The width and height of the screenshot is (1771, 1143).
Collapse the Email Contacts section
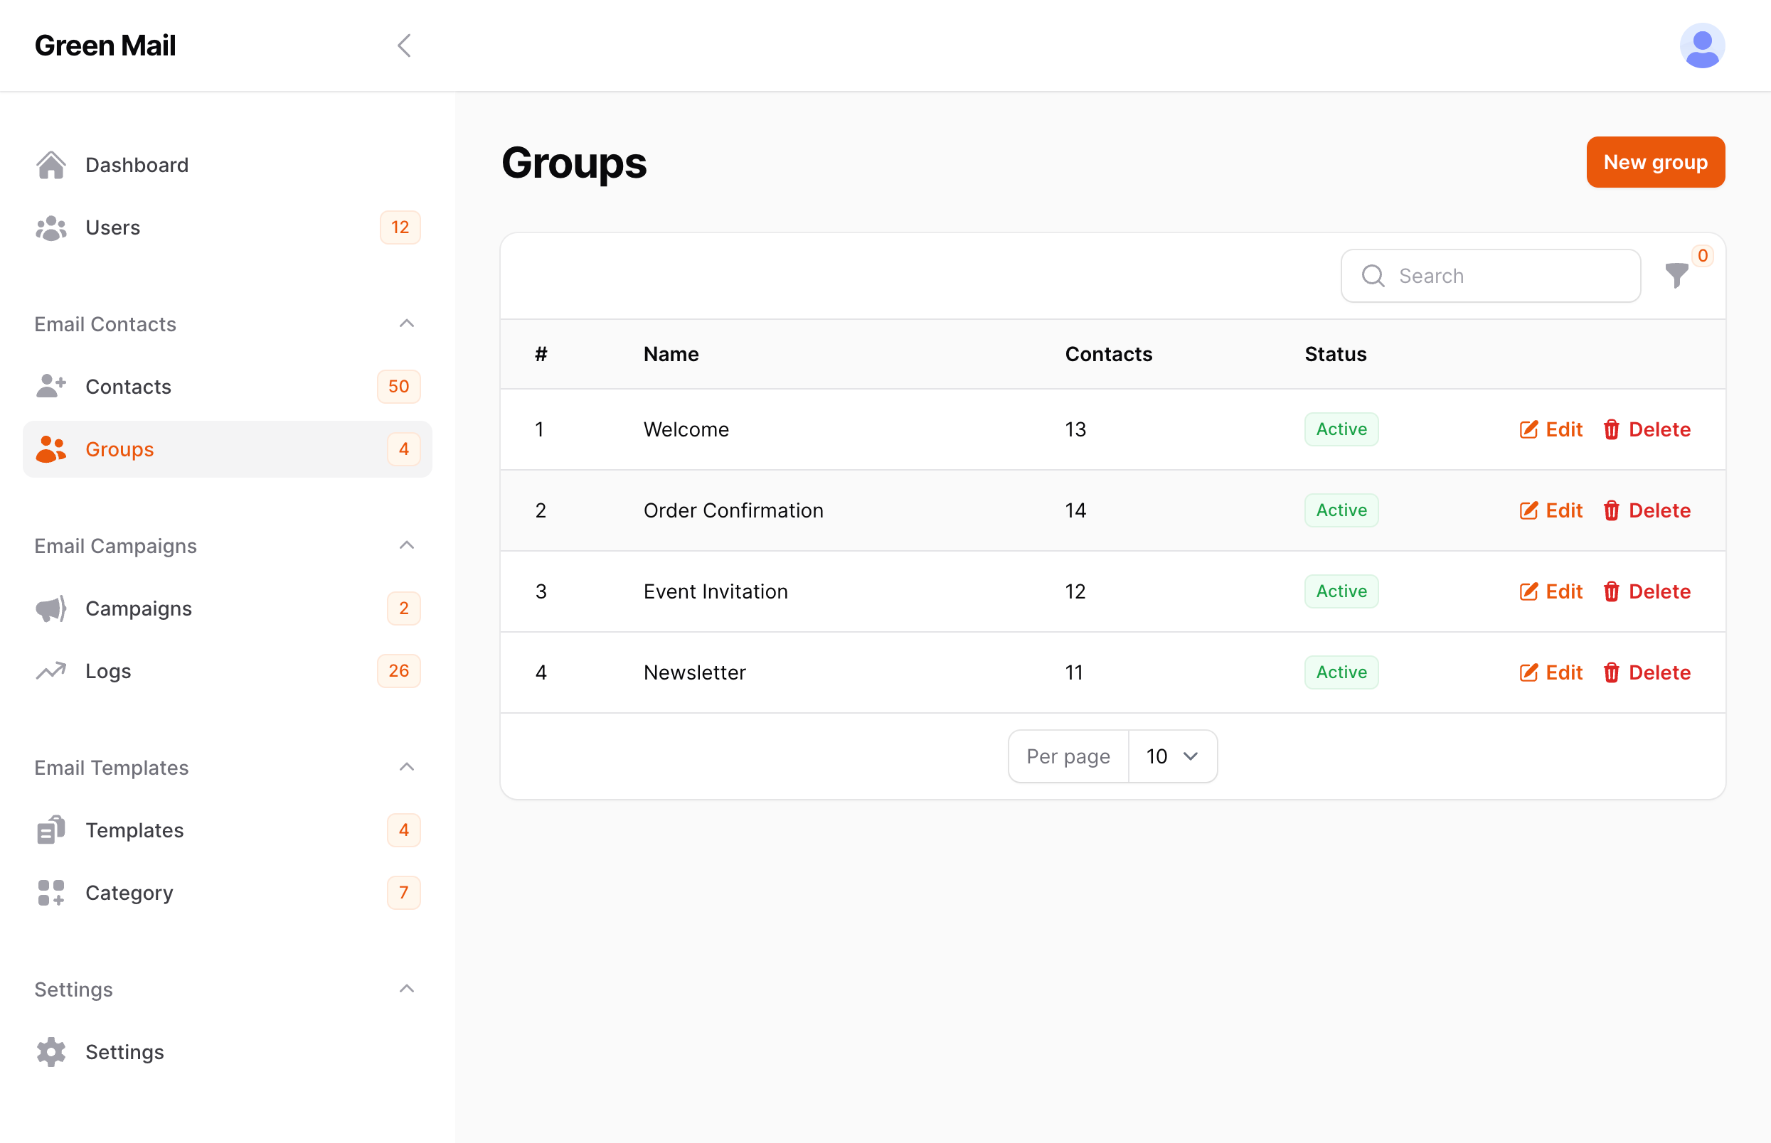point(406,323)
